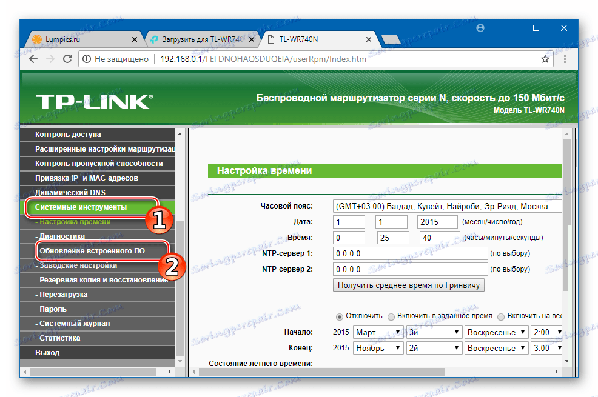Open Начало month dropdown Март
Viewport: 598px width, 397px height.
378,332
